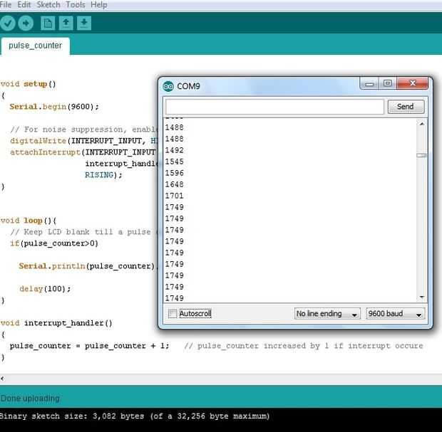
Task: Click the if(pulse_counter>0) line
Action: [54, 243]
